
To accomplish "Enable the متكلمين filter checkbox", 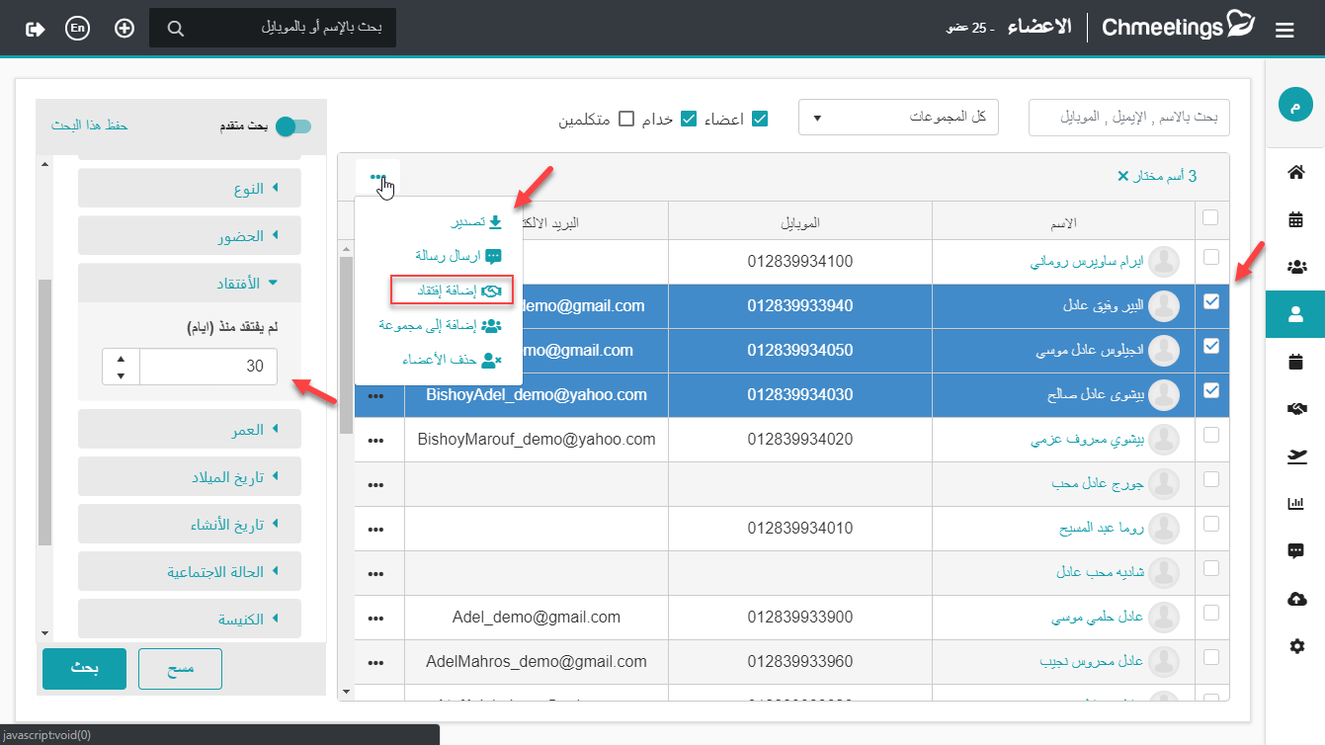I will [625, 119].
